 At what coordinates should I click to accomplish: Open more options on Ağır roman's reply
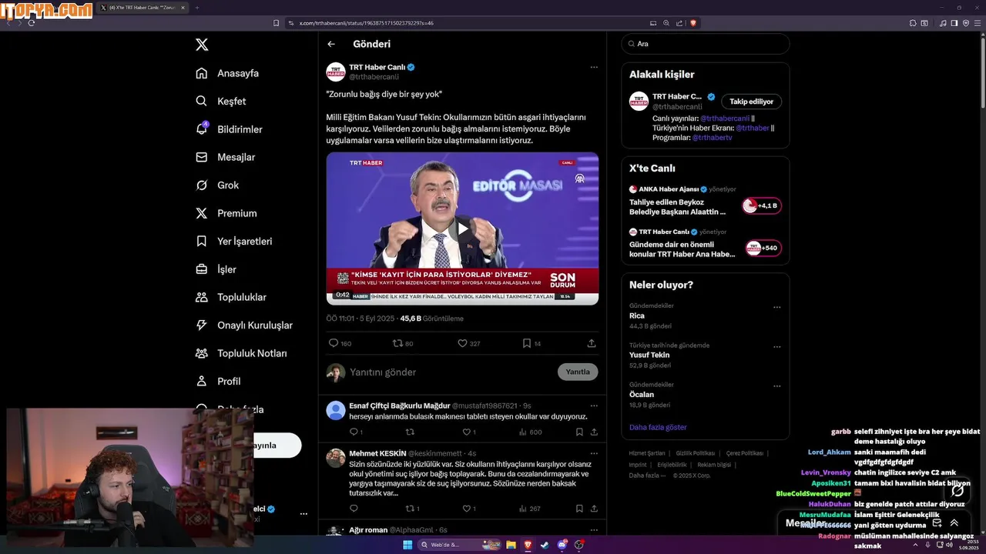[594, 530]
